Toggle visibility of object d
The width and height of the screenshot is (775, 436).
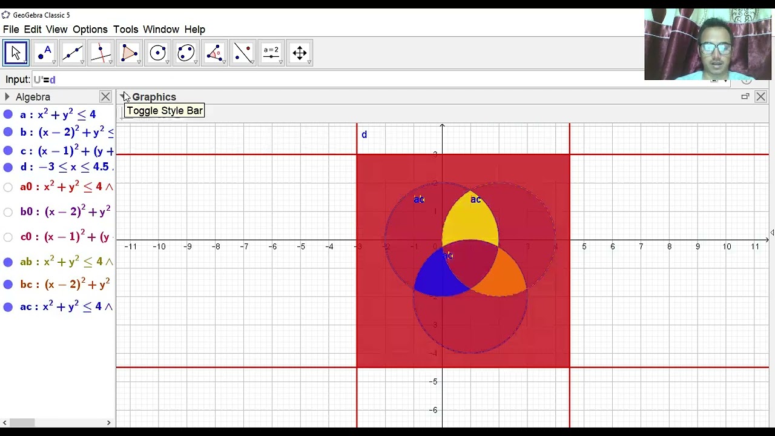point(8,167)
